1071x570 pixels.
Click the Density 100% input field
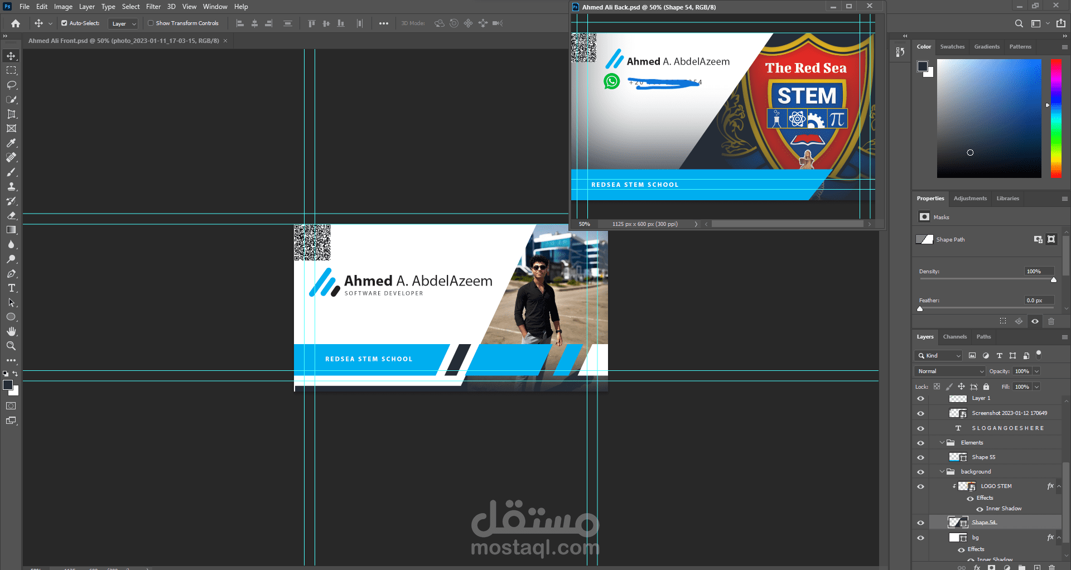click(x=1039, y=272)
